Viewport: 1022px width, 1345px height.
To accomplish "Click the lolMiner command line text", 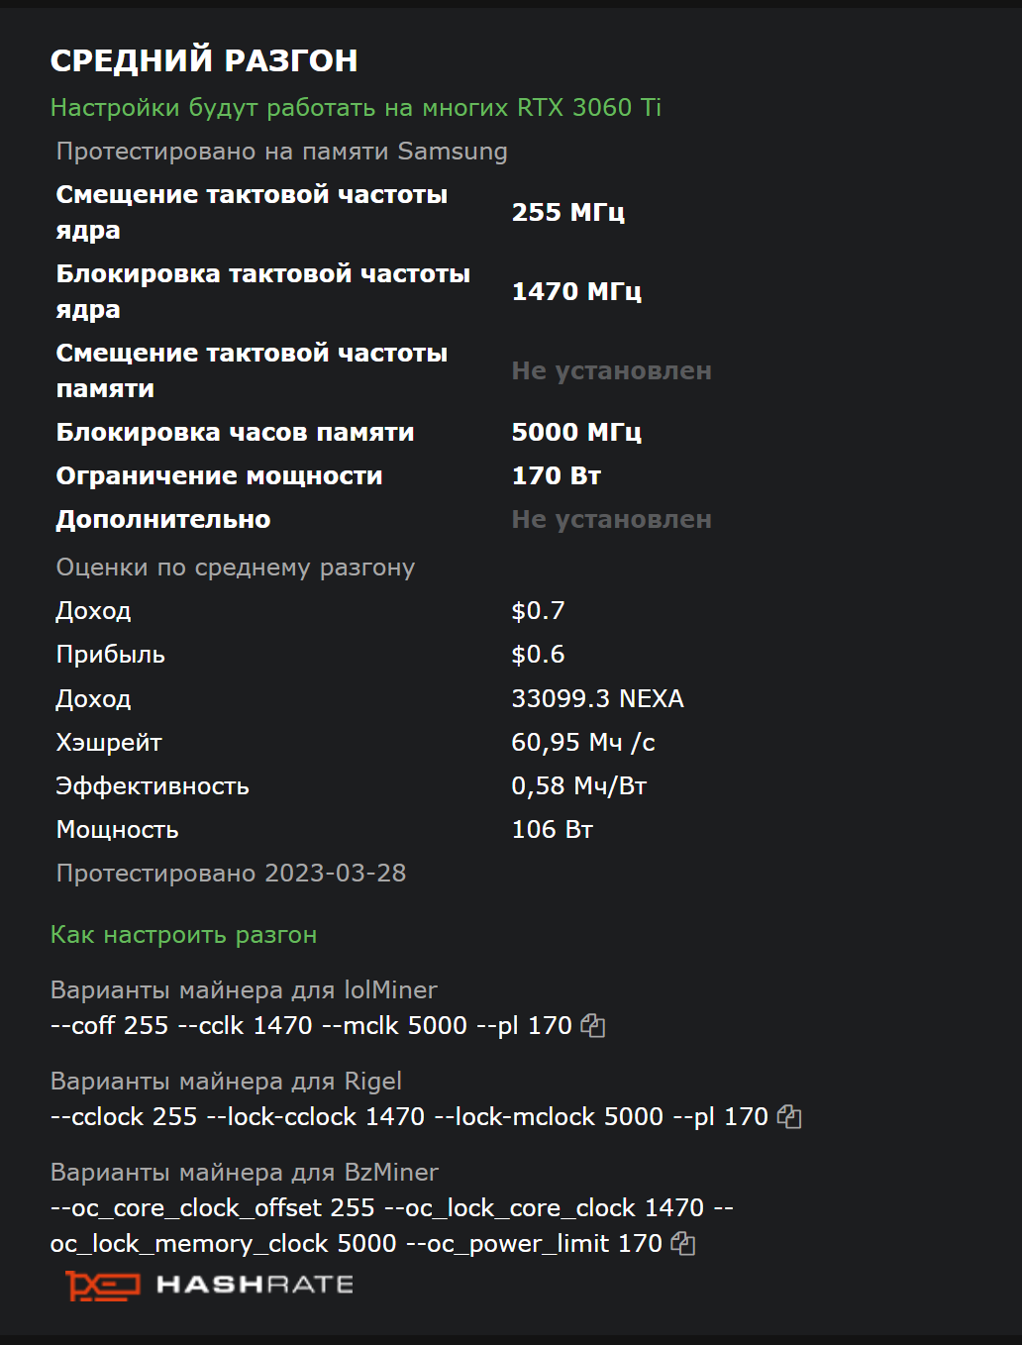I will pos(311,1026).
